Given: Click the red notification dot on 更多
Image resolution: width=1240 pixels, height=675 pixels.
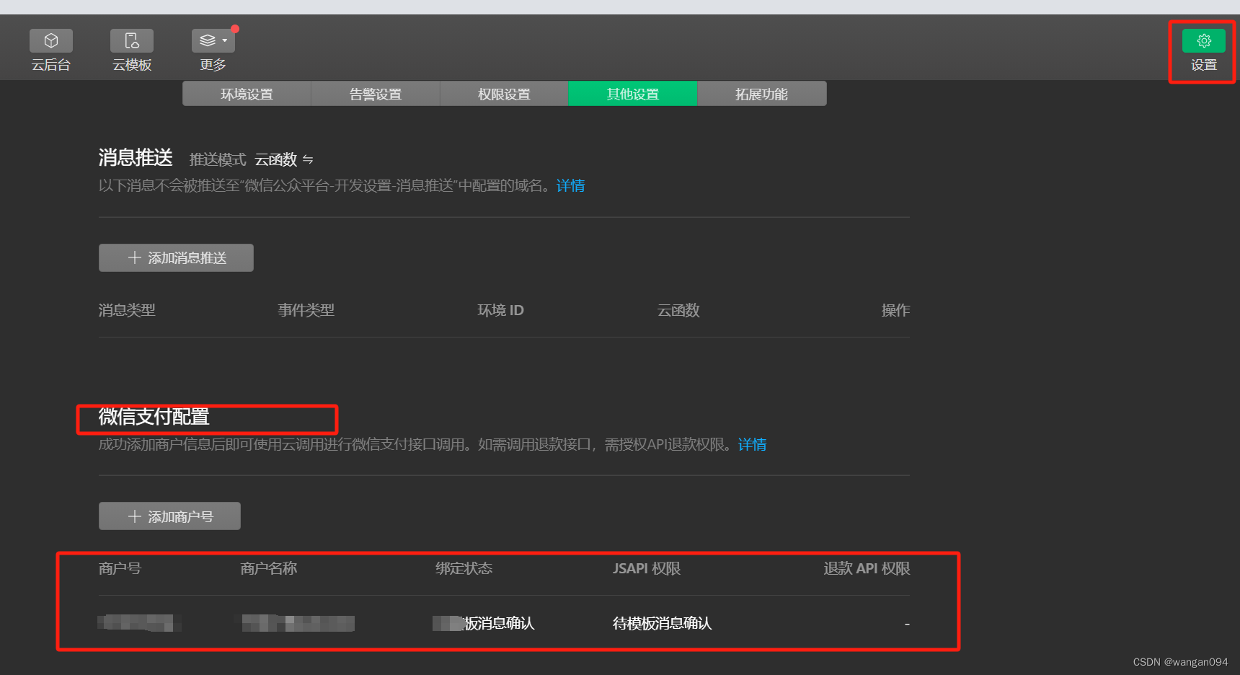Looking at the screenshot, I should [x=234, y=29].
